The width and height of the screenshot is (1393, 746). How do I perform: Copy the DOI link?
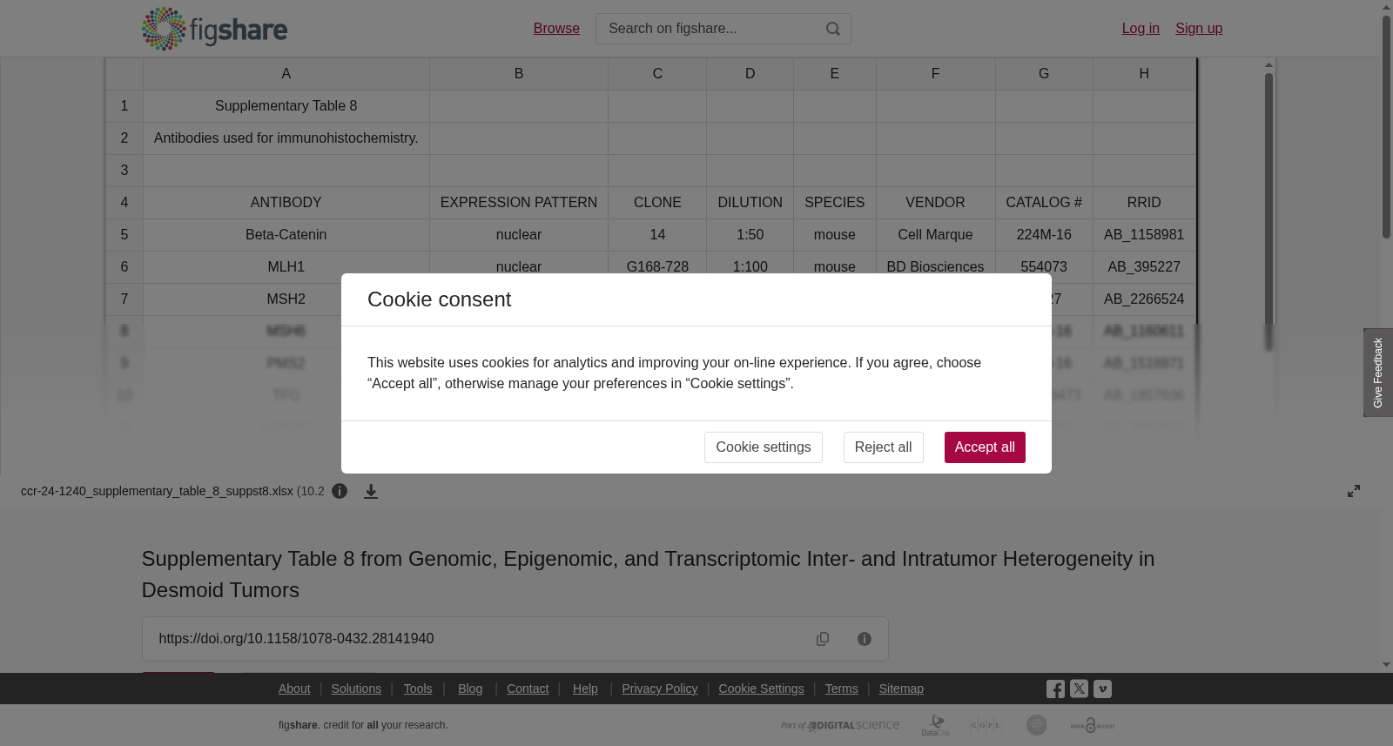(x=823, y=639)
